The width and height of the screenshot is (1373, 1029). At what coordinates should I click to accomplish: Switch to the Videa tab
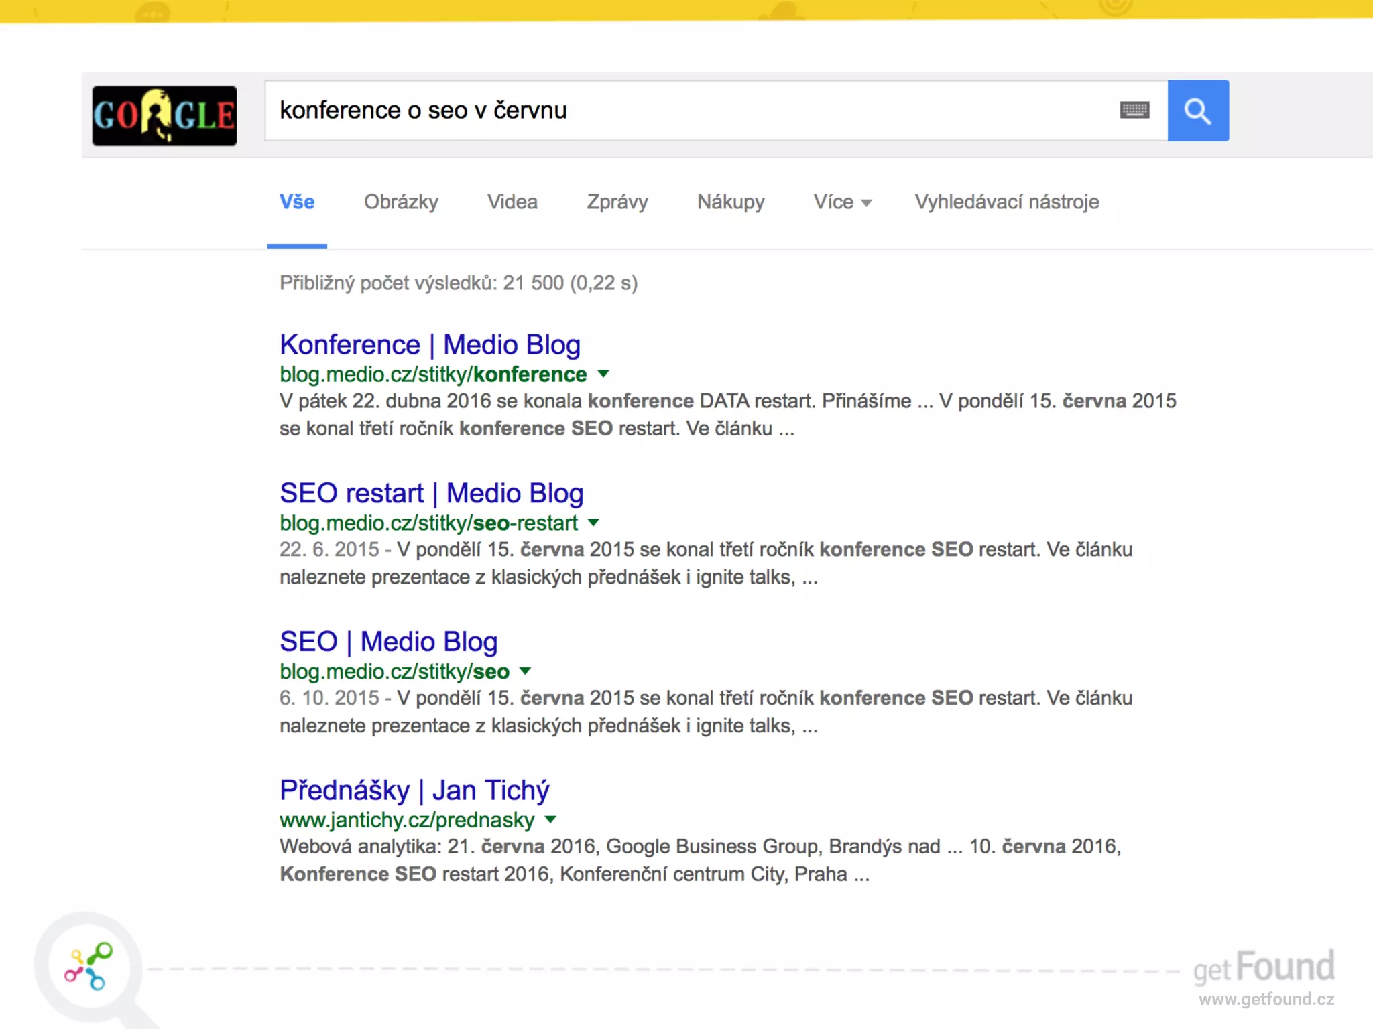click(x=512, y=202)
